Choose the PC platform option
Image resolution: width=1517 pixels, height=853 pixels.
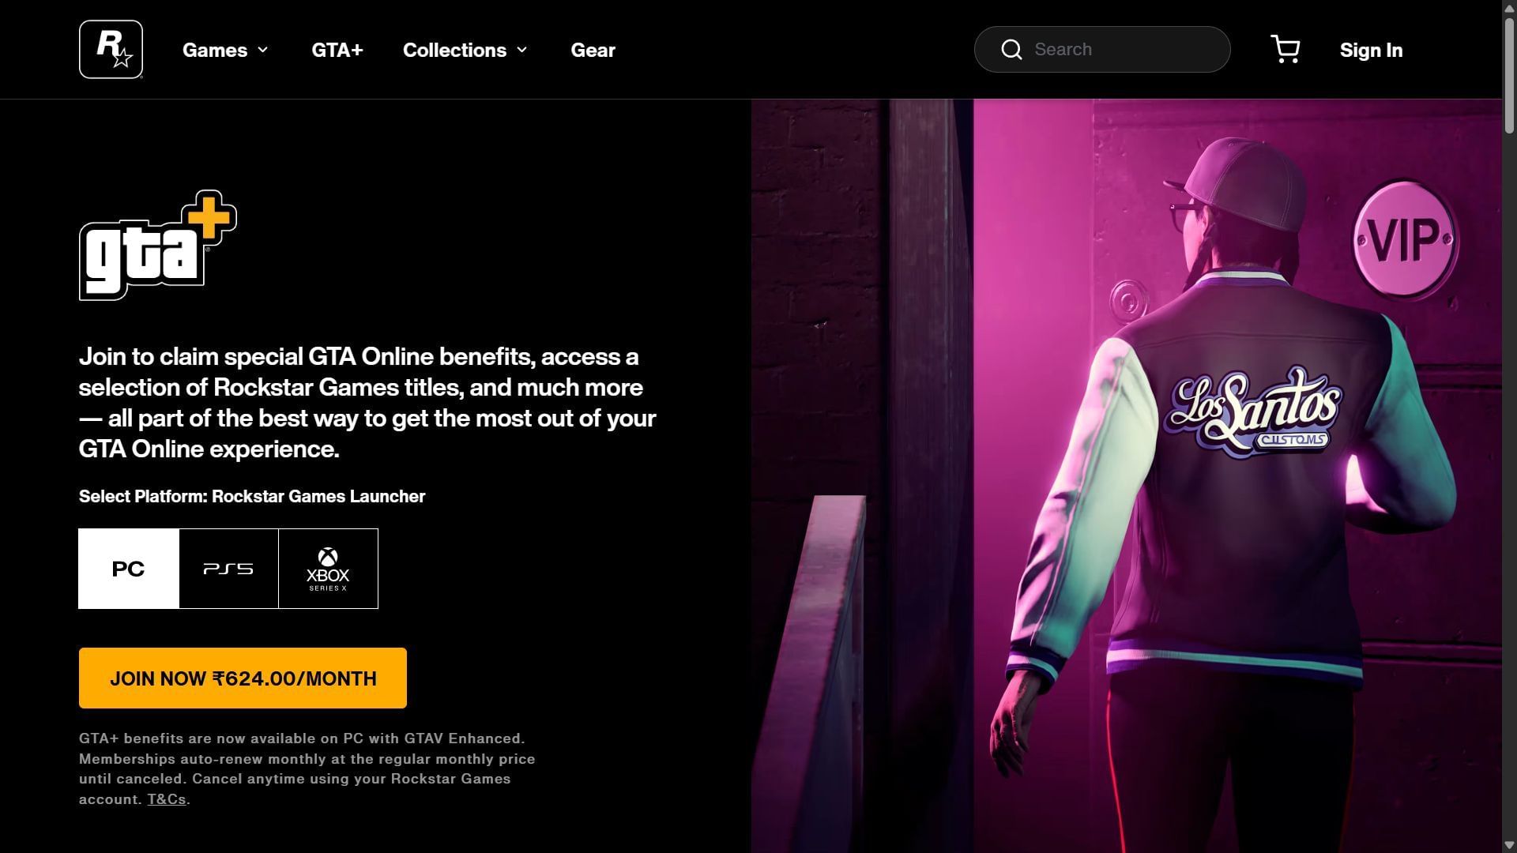pos(129,569)
